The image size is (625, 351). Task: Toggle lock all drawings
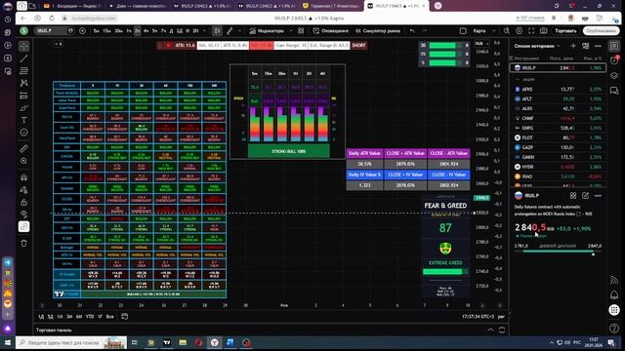pyautogui.click(x=23, y=202)
